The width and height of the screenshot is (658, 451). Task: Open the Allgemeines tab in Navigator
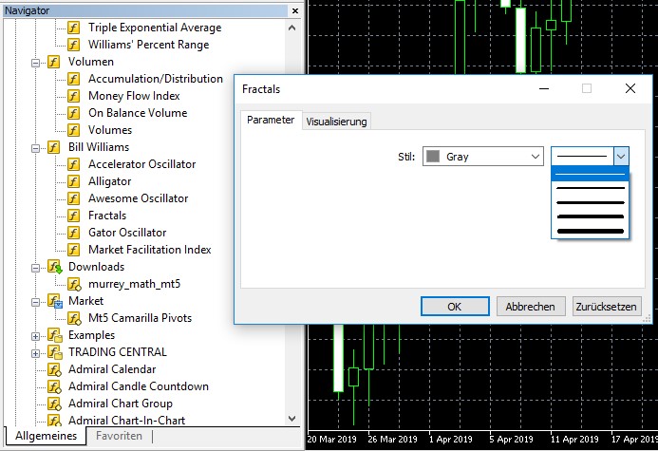click(47, 436)
